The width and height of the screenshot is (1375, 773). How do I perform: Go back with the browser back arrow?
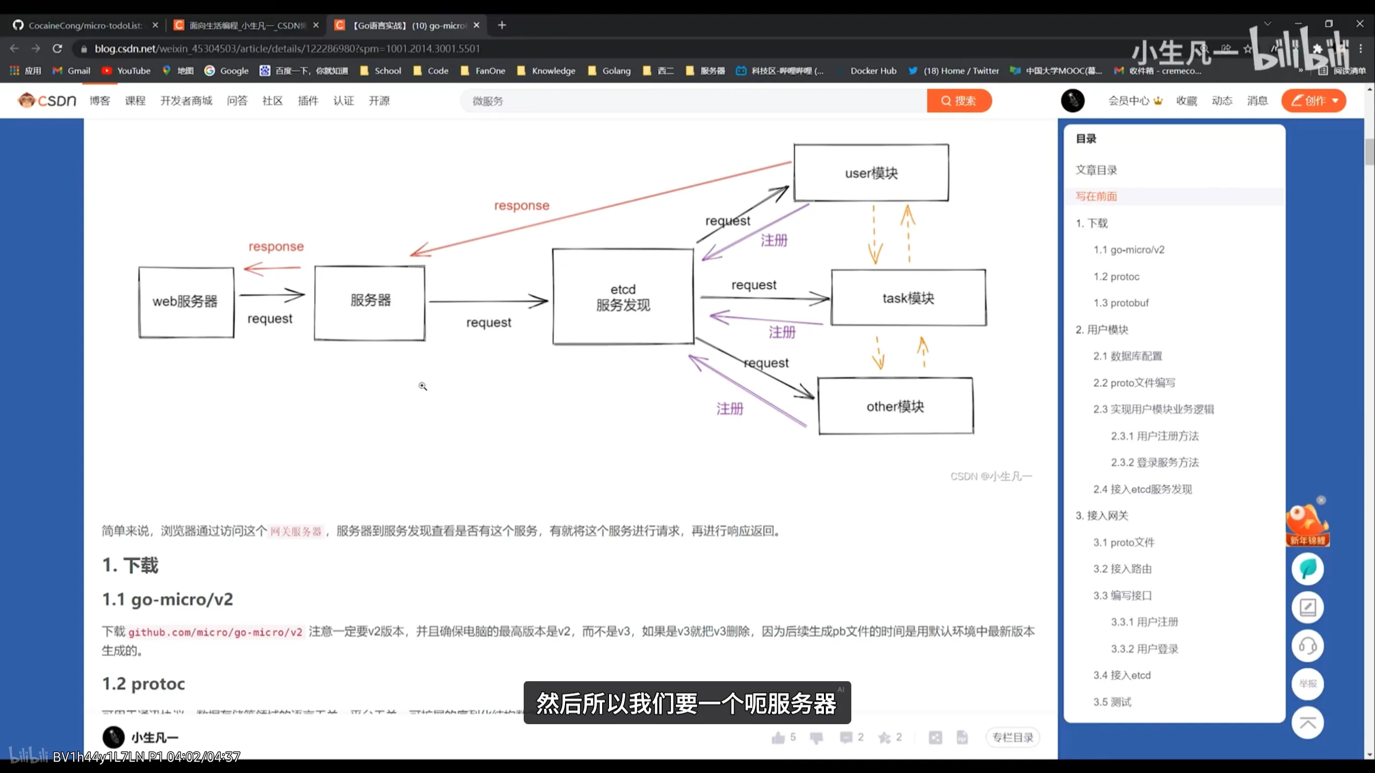(15, 48)
